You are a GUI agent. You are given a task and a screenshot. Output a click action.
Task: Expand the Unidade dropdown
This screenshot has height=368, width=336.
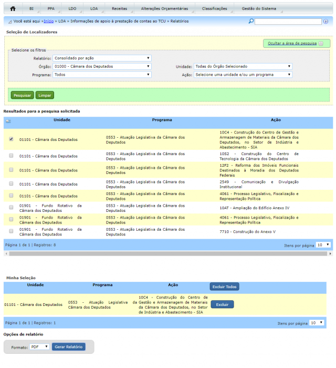(x=243, y=66)
